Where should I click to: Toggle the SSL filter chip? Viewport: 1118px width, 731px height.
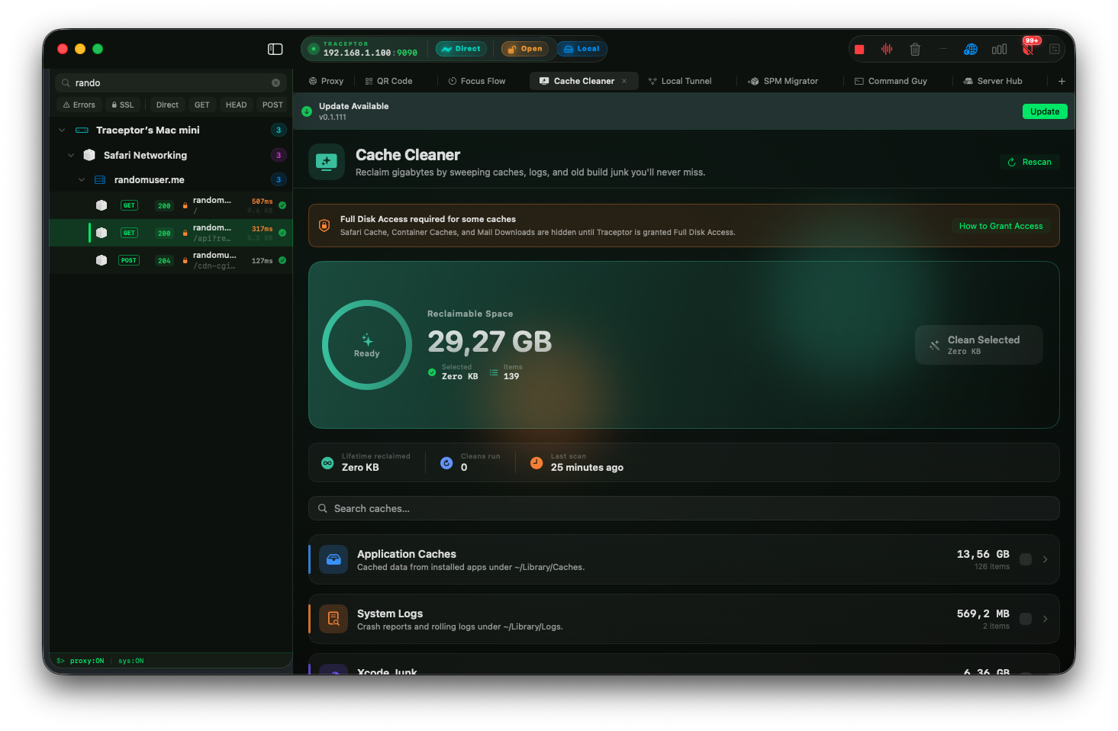click(122, 105)
